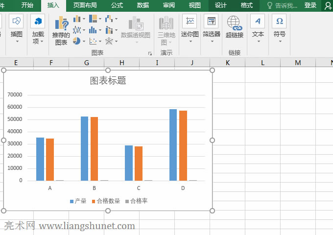Click the scatter chart insert icon
The height and width of the screenshot is (235, 333).
coord(93,41)
